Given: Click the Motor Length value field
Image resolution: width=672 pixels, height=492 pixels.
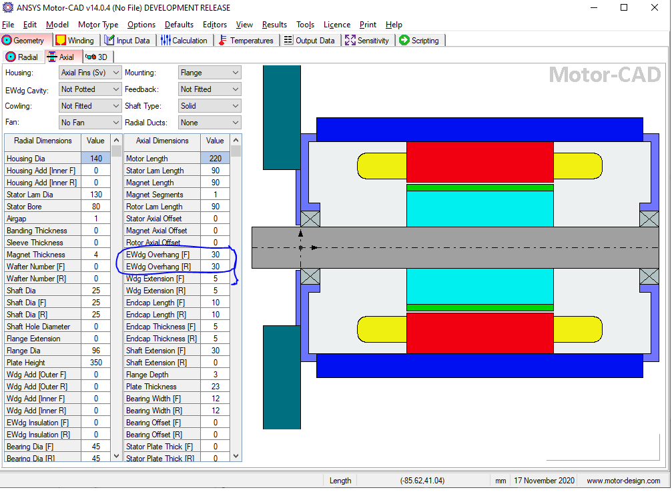Looking at the screenshot, I should [x=215, y=159].
